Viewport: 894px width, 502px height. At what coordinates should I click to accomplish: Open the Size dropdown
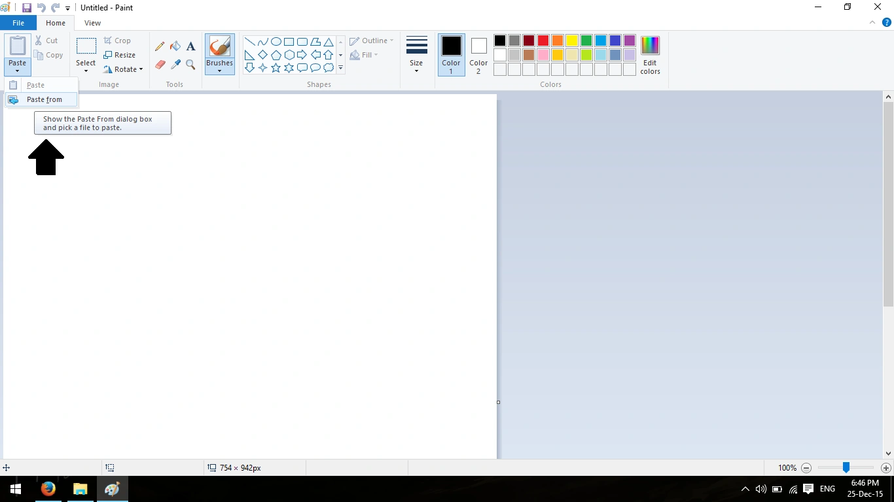[416, 55]
